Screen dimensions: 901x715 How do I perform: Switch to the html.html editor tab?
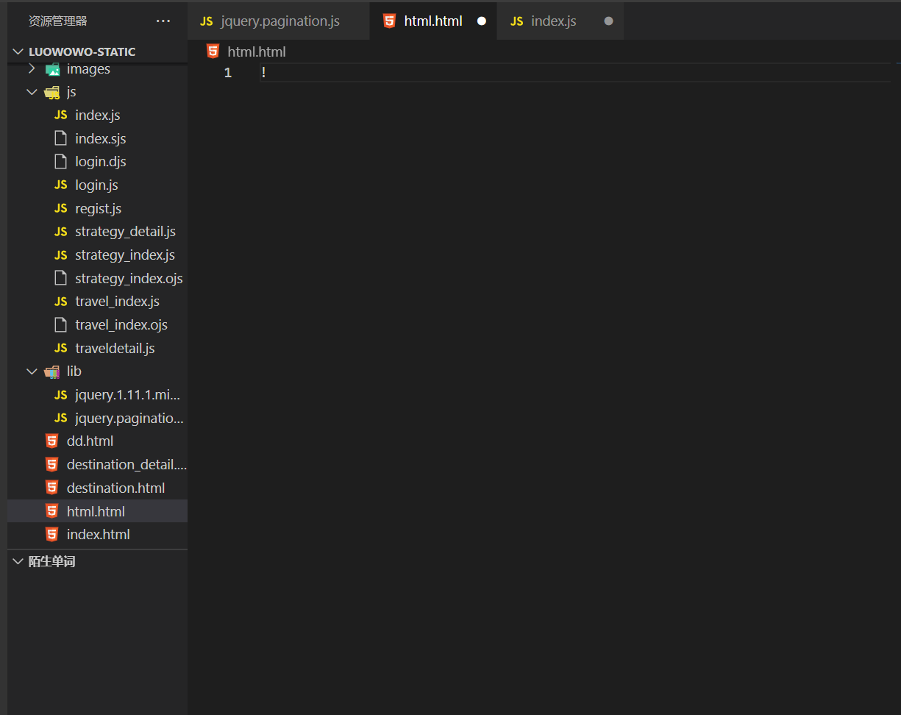tap(433, 21)
